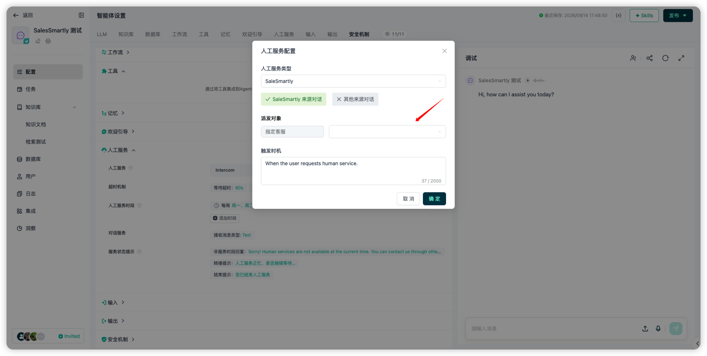Open the variables {x} icon

[618, 16]
